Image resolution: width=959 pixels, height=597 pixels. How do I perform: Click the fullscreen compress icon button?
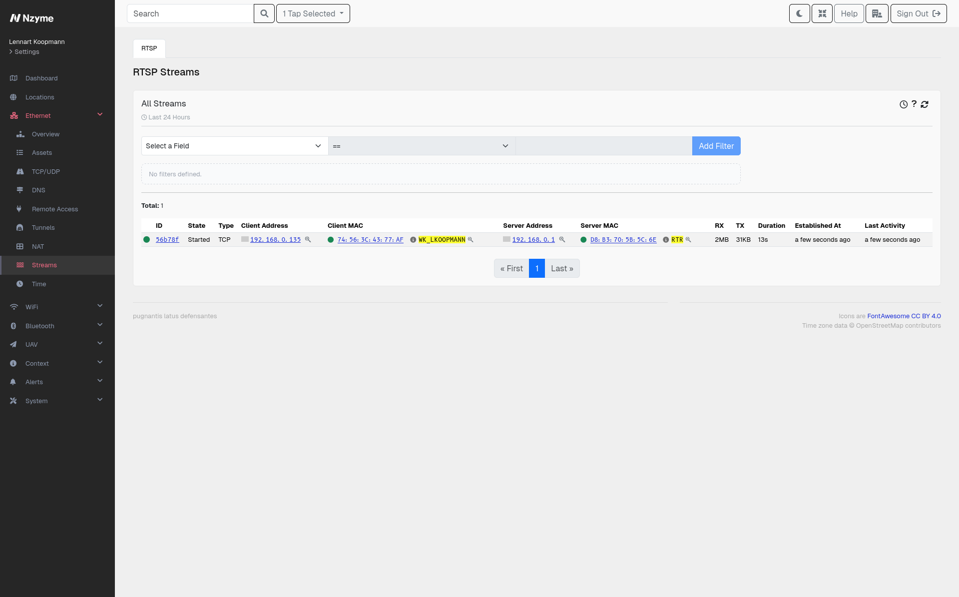[x=822, y=13]
